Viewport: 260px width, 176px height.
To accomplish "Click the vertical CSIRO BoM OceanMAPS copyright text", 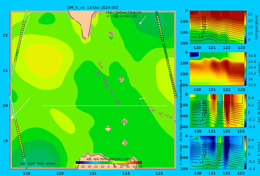I will coord(181,122).
